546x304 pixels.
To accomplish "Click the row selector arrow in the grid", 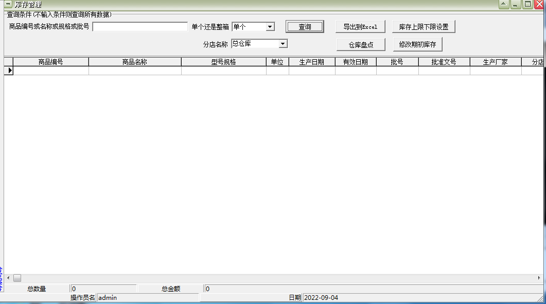I will pyautogui.click(x=9, y=71).
